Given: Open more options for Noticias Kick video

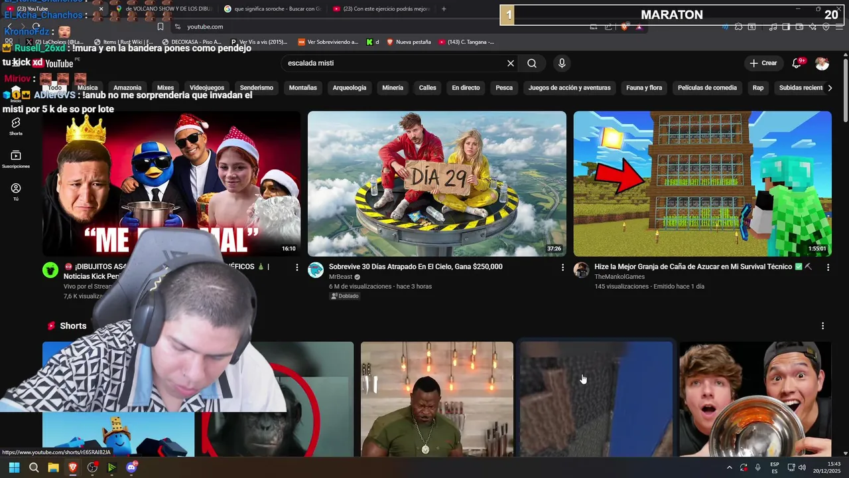Looking at the screenshot, I should (x=296, y=267).
